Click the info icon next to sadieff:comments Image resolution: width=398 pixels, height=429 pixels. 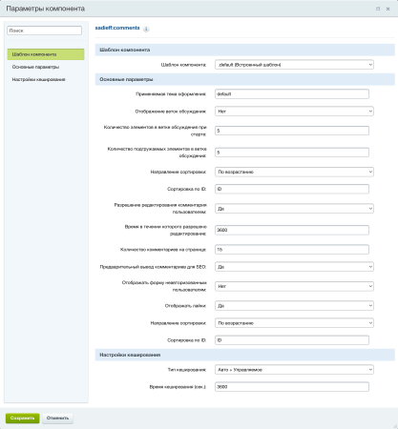[x=146, y=29]
